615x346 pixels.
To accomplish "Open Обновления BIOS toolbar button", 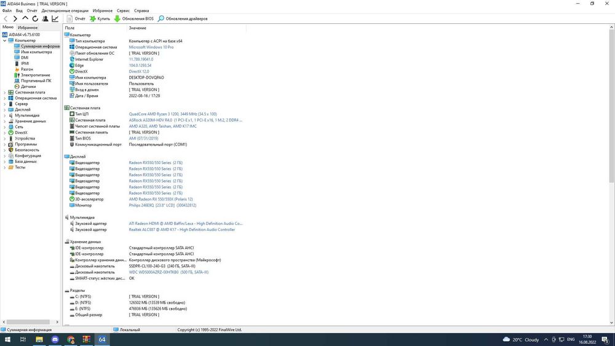I will (133, 18).
